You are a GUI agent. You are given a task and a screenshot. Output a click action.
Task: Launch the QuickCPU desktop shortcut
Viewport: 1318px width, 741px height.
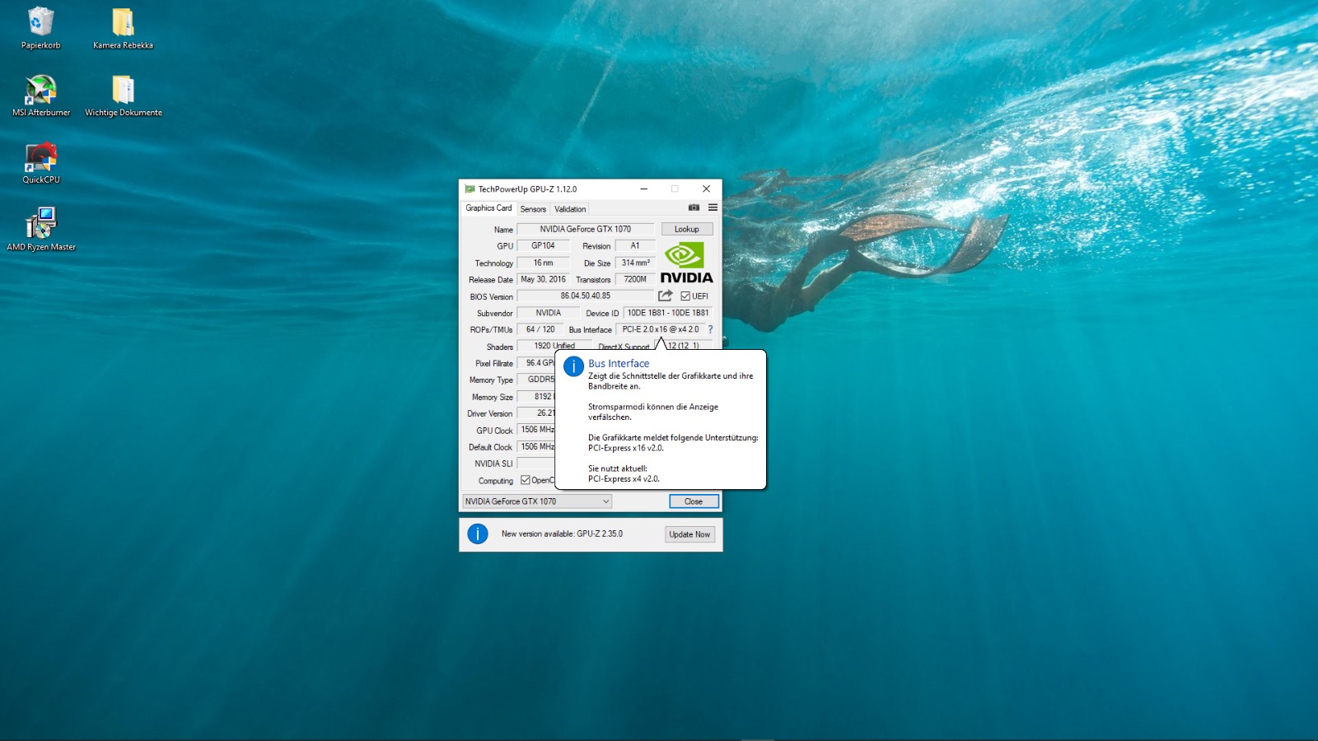coord(41,163)
